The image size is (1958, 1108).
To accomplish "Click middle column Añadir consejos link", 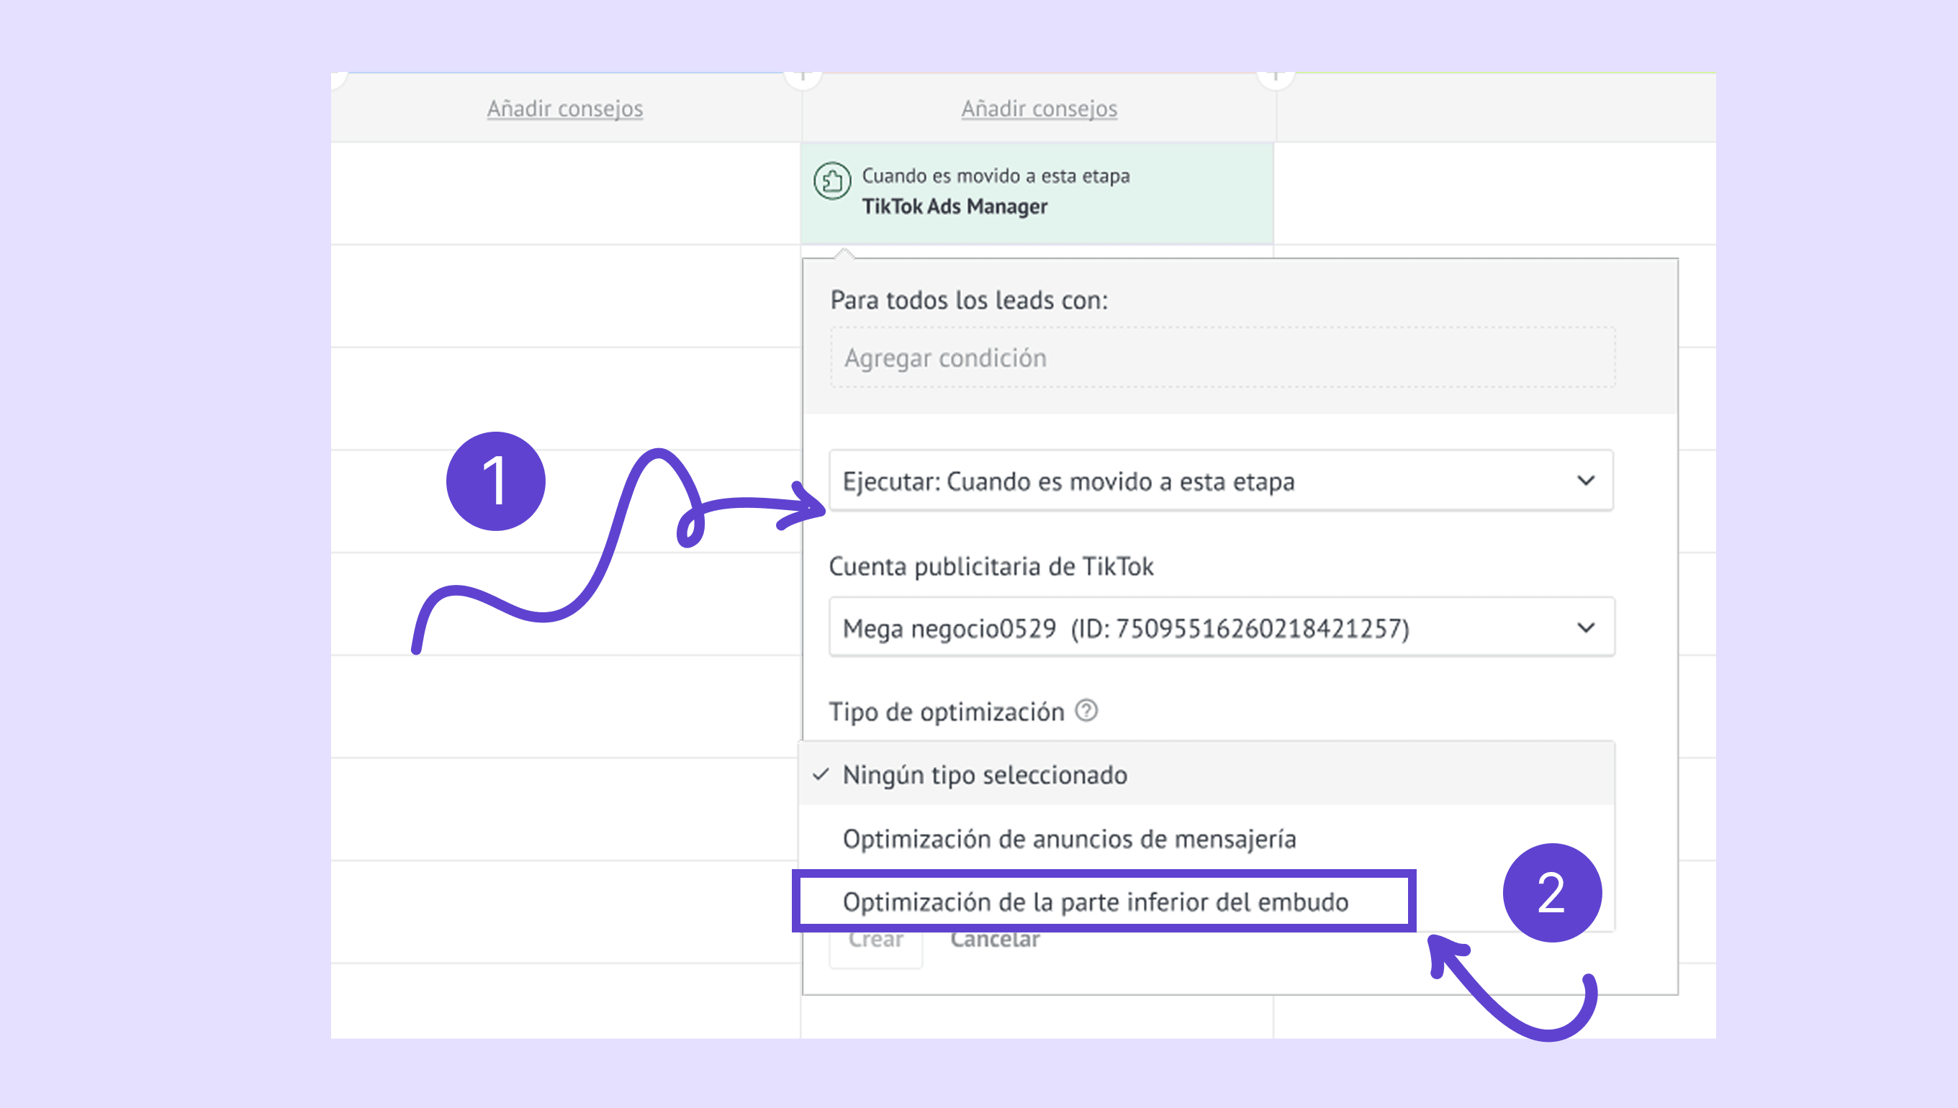I will pos(1039,109).
